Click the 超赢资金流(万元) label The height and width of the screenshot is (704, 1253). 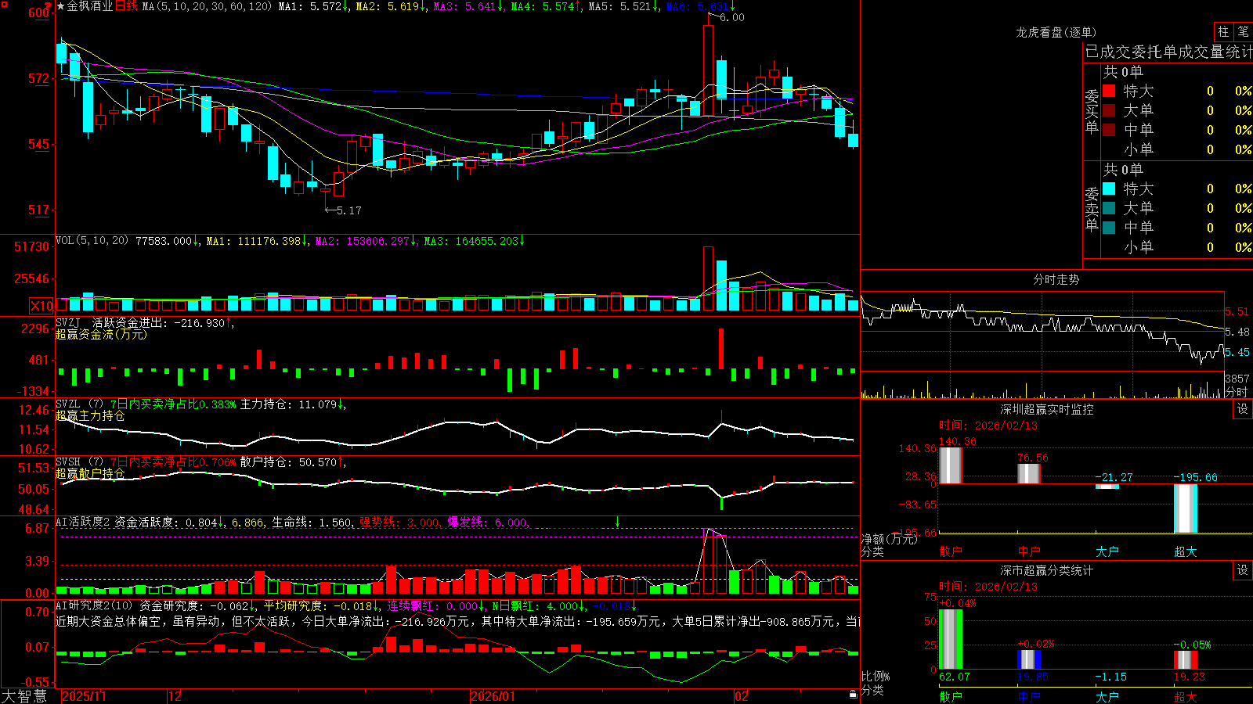click(x=101, y=334)
